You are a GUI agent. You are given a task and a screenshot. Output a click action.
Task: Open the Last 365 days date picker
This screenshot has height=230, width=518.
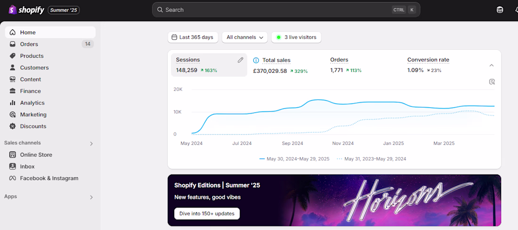[x=193, y=37]
